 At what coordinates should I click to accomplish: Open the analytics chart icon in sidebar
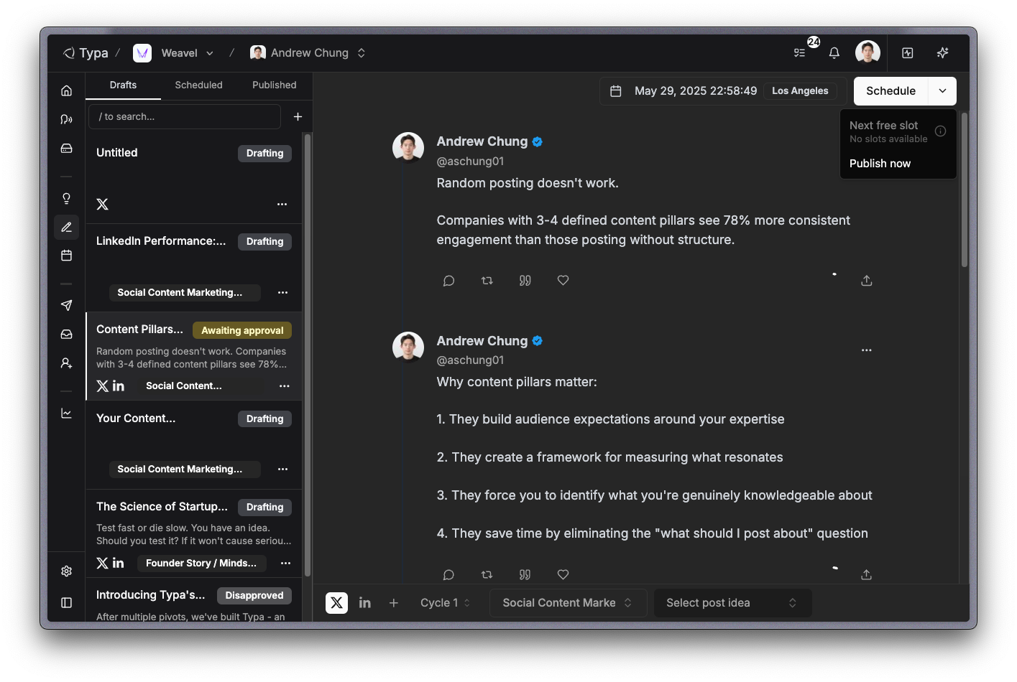click(x=67, y=414)
